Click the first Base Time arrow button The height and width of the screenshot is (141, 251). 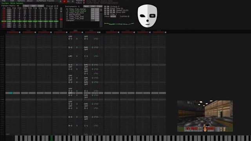click(105, 9)
